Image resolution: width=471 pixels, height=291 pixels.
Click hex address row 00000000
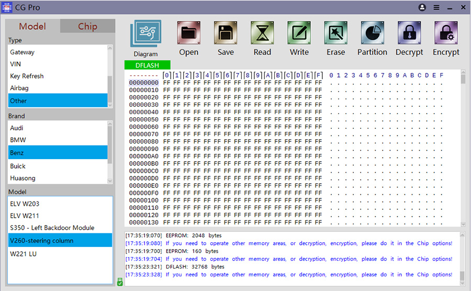pos(143,83)
